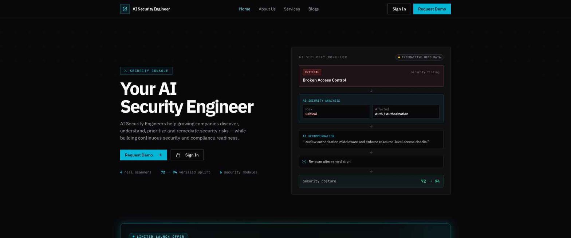Click the down arrow below AI Security Analysis

[371, 126]
